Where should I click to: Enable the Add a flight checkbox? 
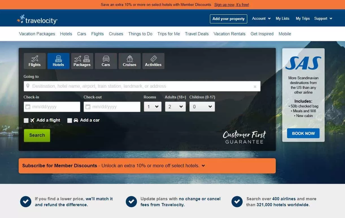[26, 120]
